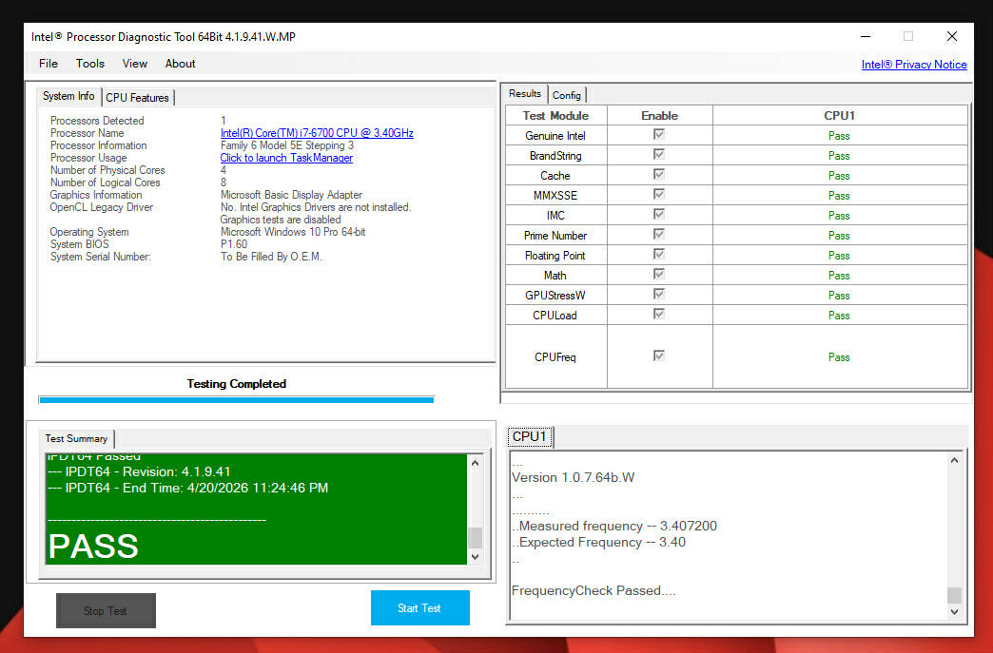Click the 'Testing Completed' status label
This screenshot has width=993, height=653.
tap(236, 383)
